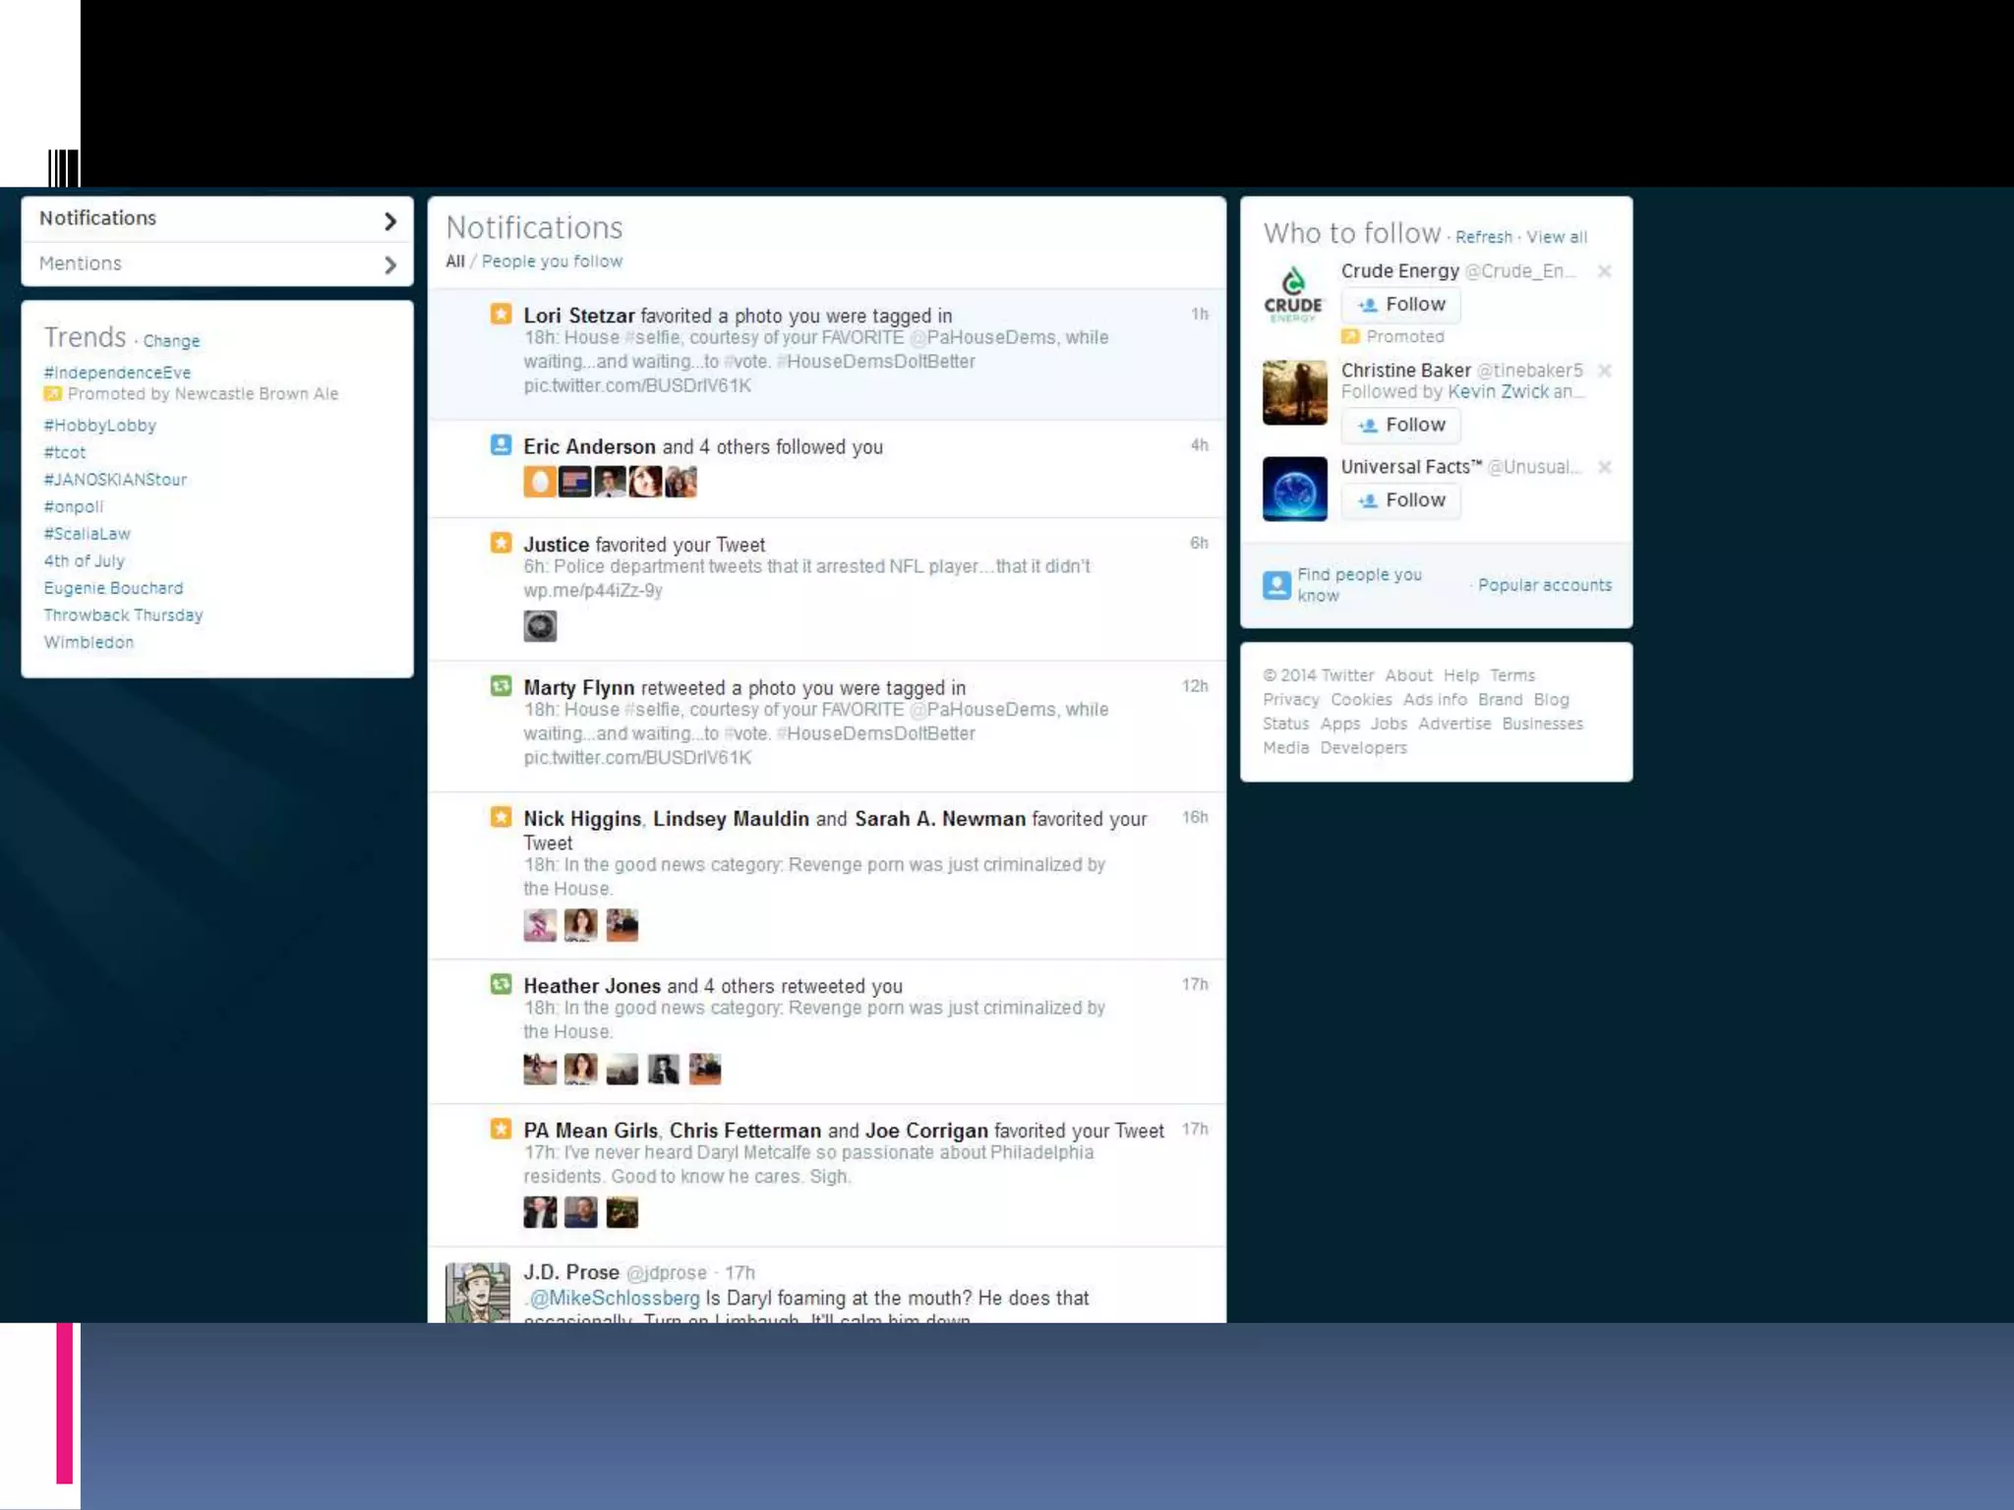Open Wimbledon trend
The width and height of the screenshot is (2014, 1510).
89,642
